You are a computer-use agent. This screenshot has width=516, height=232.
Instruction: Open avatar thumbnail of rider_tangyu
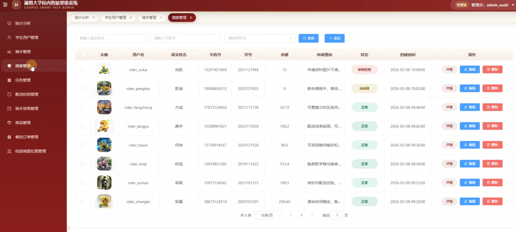(x=104, y=126)
